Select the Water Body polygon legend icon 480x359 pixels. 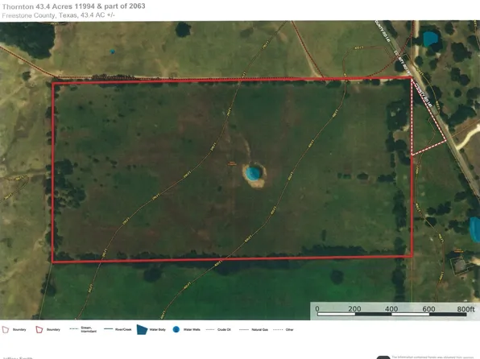coord(142,329)
